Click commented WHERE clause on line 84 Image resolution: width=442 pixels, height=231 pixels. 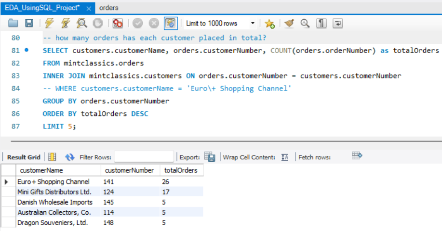coord(167,89)
